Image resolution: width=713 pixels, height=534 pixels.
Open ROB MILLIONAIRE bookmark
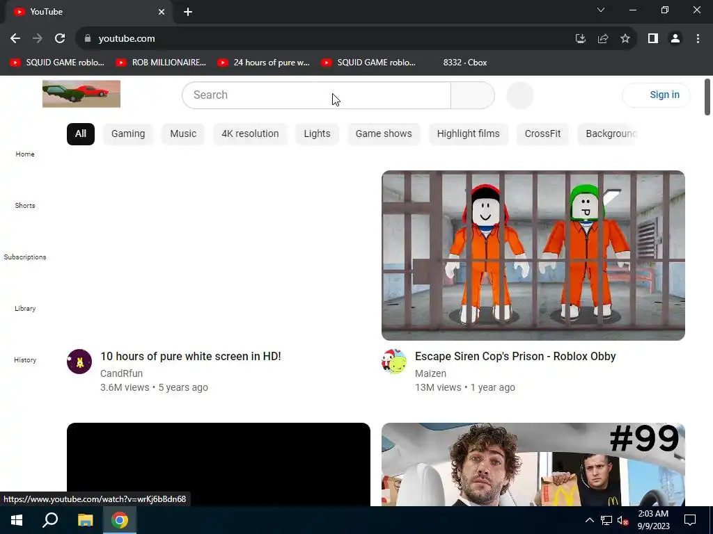coord(161,63)
